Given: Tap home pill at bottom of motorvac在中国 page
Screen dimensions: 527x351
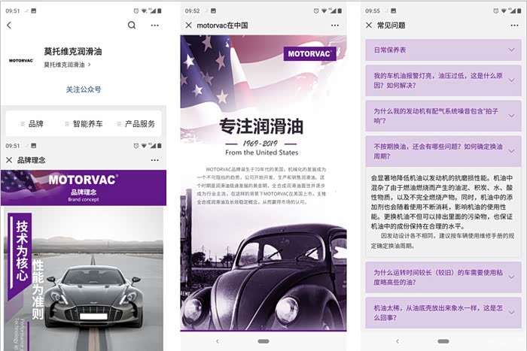Looking at the screenshot, I should [263, 341].
